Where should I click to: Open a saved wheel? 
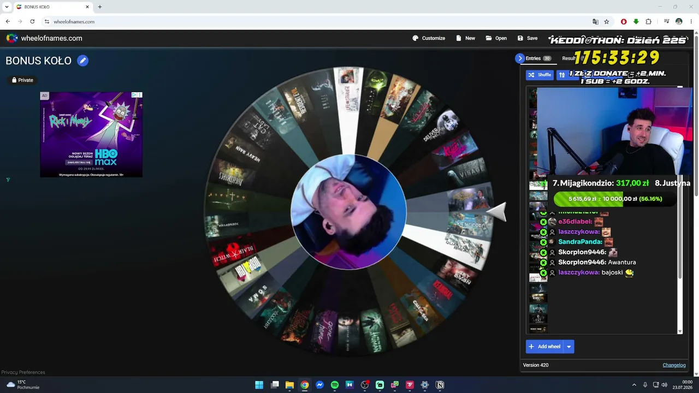(x=496, y=38)
